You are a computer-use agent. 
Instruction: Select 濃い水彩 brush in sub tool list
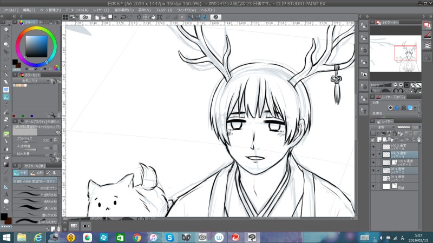[x=35, y=208]
